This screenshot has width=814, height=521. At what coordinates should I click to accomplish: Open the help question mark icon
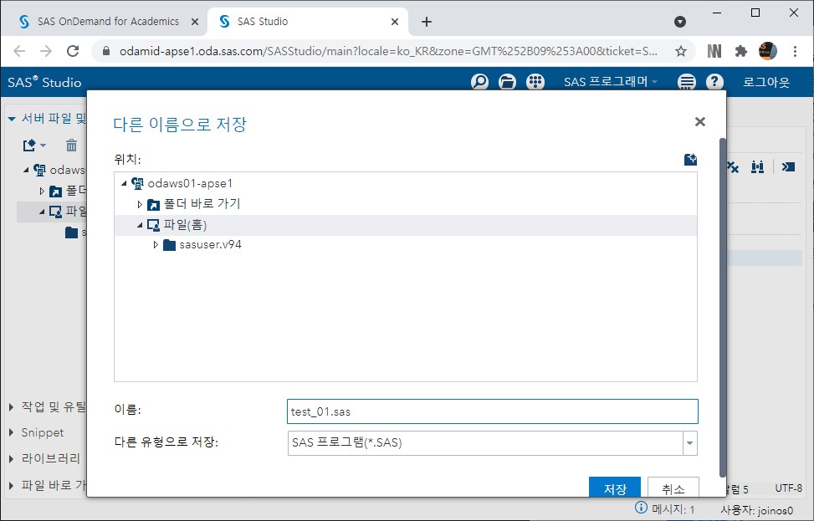point(714,82)
